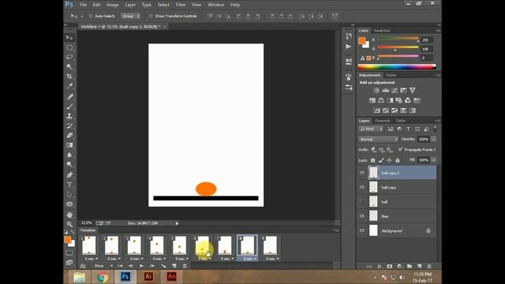Click the foreground orange color swatch in toolbar
Viewport: 505px width, 284px height.
click(x=67, y=240)
